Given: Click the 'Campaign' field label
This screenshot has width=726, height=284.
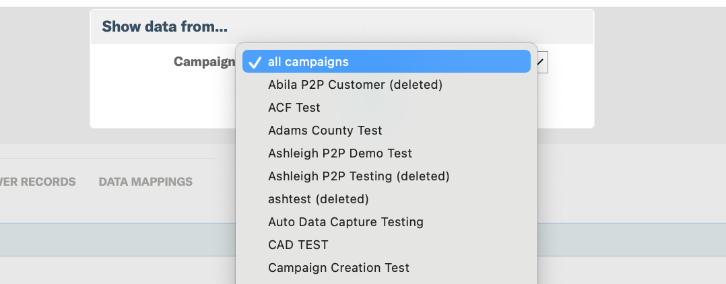Looking at the screenshot, I should click(x=204, y=61).
